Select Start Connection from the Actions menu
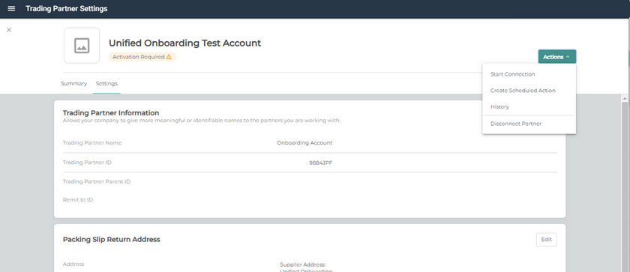Viewport: 630px width, 272px height. tap(512, 74)
